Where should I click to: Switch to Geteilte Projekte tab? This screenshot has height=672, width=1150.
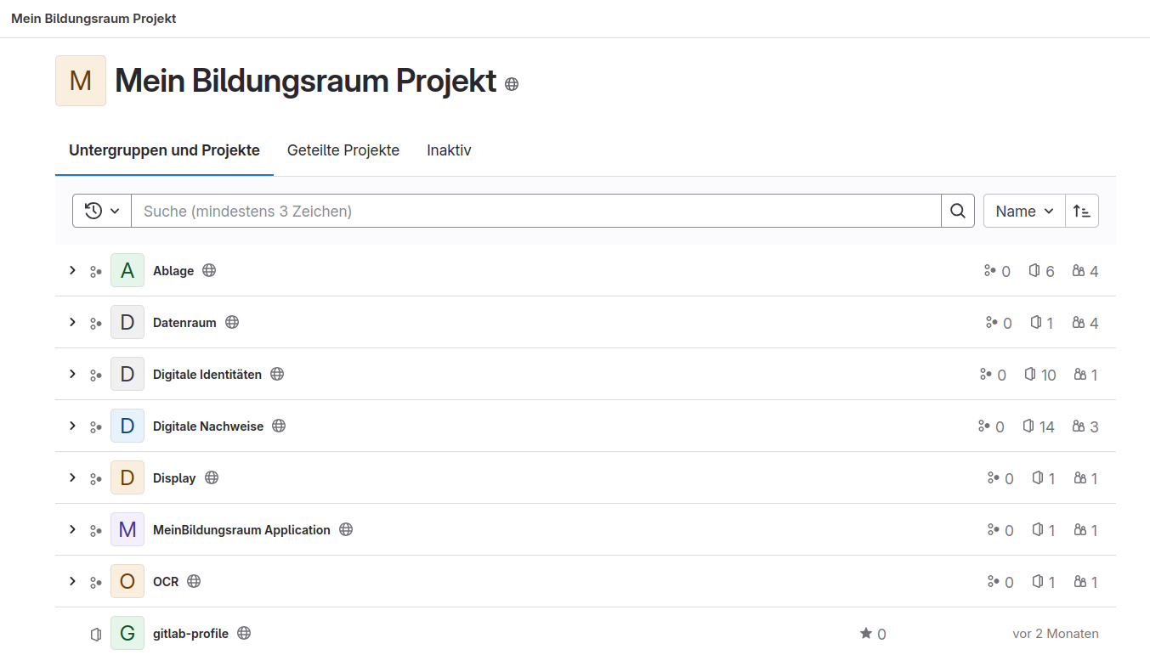point(343,150)
